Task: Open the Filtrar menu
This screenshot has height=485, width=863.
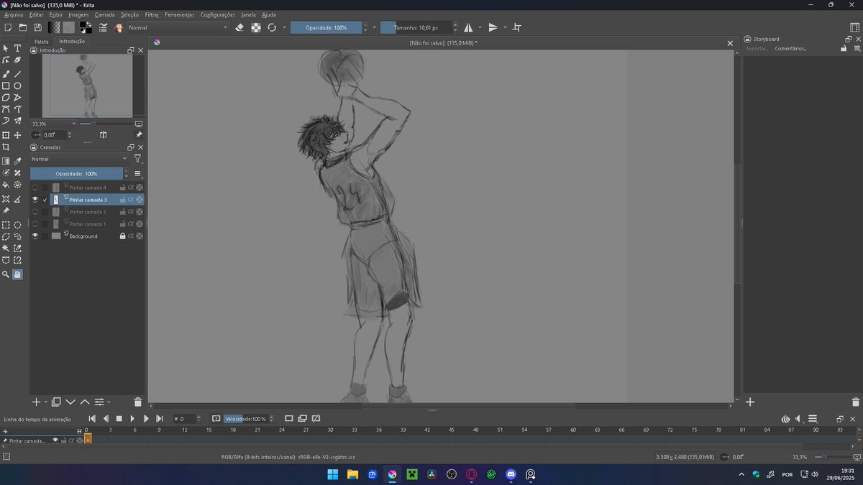Action: [152, 14]
